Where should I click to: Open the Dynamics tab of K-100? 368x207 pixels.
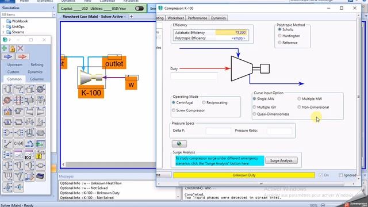click(x=218, y=18)
